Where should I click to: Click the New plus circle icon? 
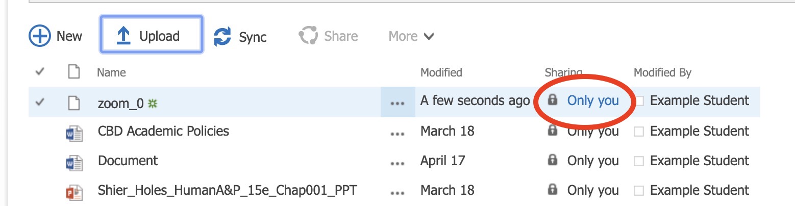click(39, 36)
